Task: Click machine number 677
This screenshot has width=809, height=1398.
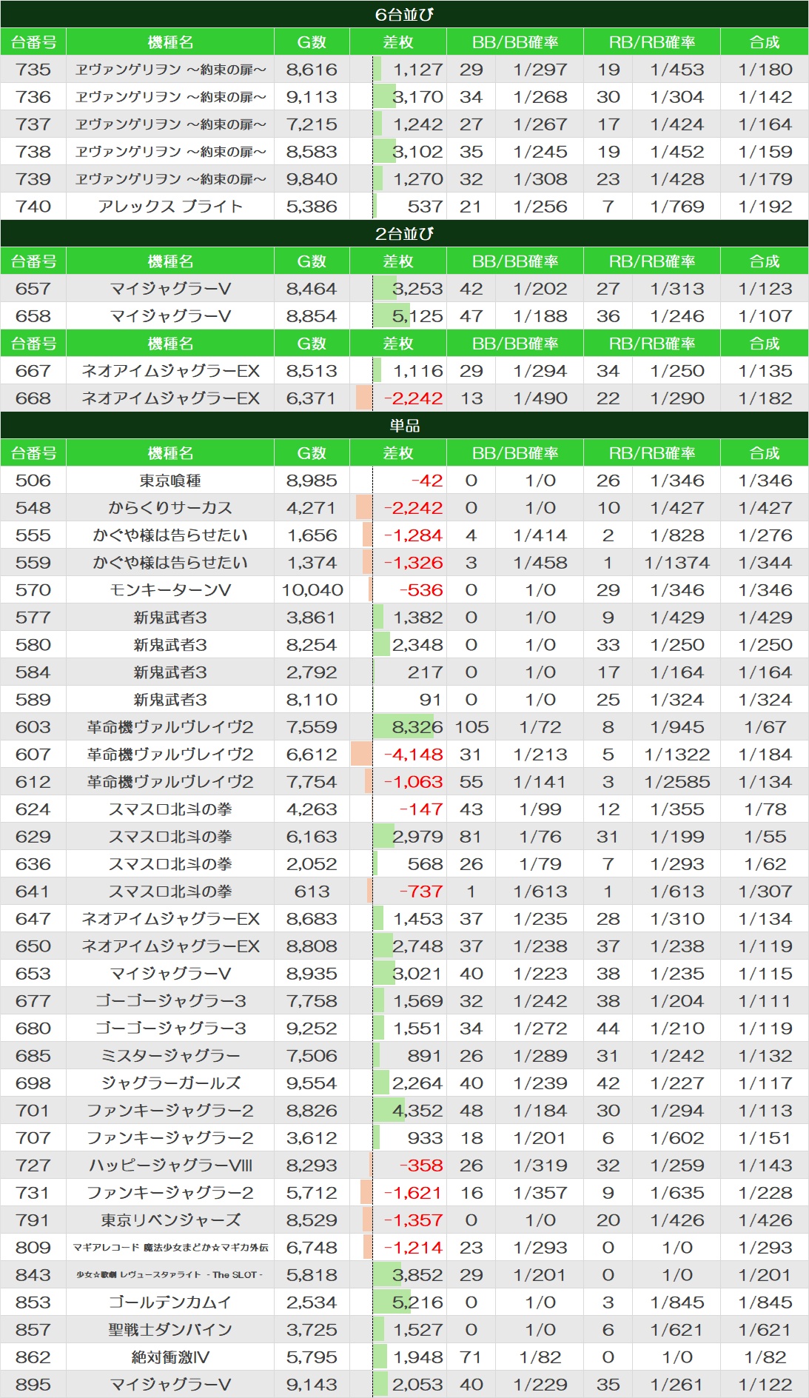Action: coord(33,1001)
